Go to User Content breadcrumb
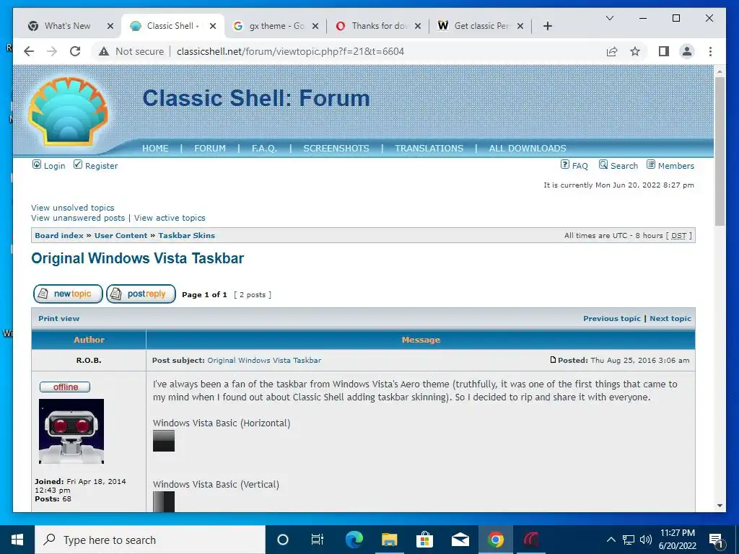The width and height of the screenshot is (739, 554). (121, 236)
